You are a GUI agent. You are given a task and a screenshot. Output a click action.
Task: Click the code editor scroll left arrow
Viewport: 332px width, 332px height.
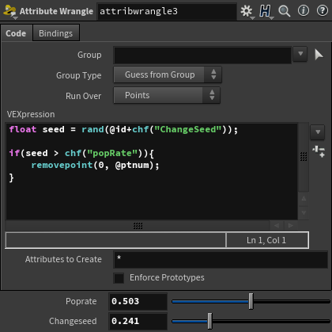(277, 225)
